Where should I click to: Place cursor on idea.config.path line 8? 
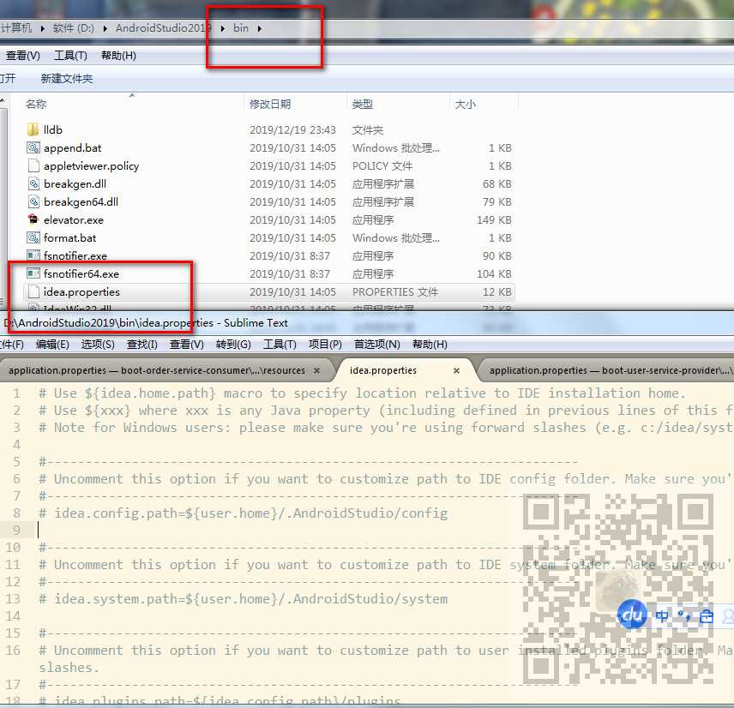(244, 513)
